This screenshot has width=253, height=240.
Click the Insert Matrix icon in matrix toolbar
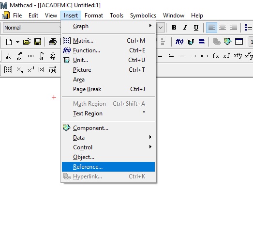[x=8, y=70]
